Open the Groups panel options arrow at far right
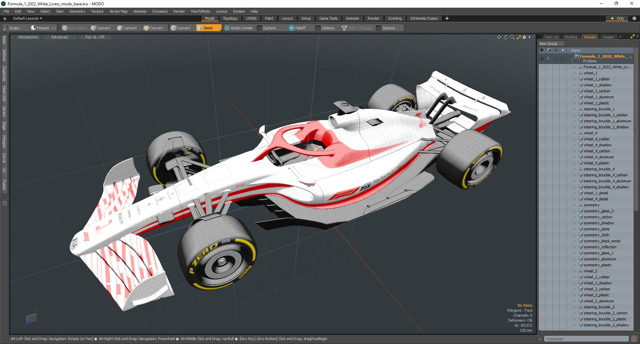This screenshot has width=640, height=344. pyautogui.click(x=637, y=36)
